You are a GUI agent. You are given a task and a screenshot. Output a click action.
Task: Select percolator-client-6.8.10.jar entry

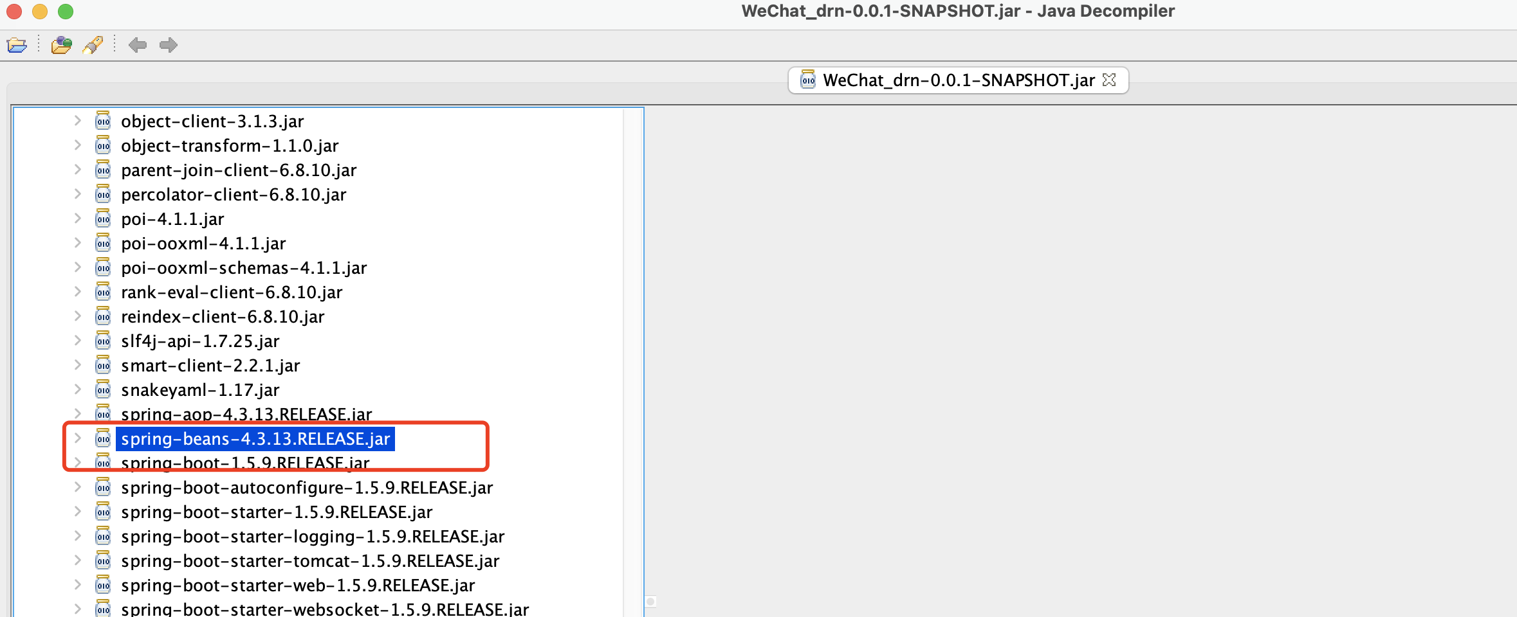click(x=233, y=195)
